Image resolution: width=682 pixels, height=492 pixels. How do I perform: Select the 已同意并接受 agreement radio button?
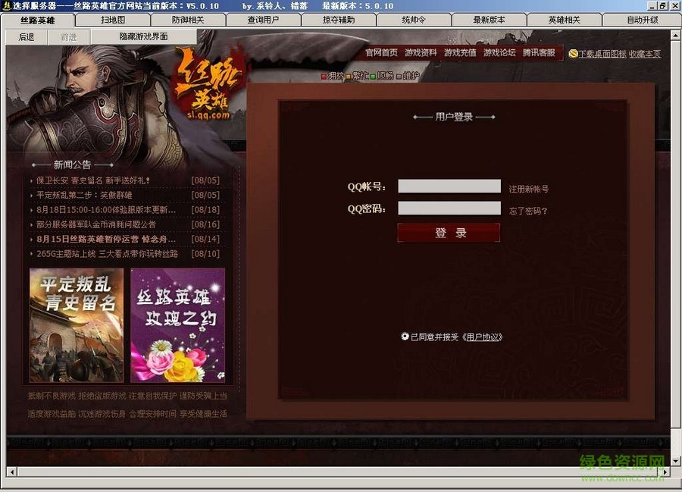click(405, 335)
